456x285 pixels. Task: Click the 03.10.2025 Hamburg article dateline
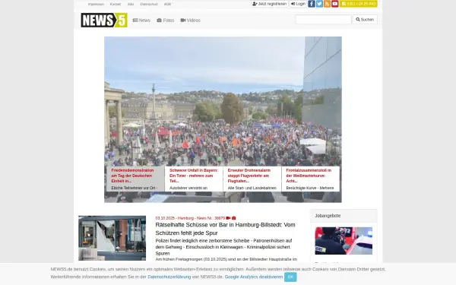tap(190, 218)
